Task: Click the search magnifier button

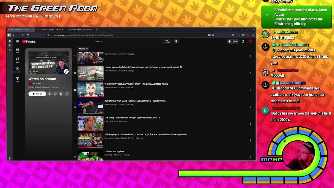Action: (167, 41)
